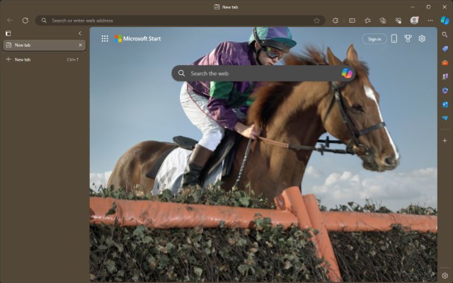Screen dimensions: 453x283
Task: Open the sidebar settings gear at the bottom right
Action: coord(445,276)
